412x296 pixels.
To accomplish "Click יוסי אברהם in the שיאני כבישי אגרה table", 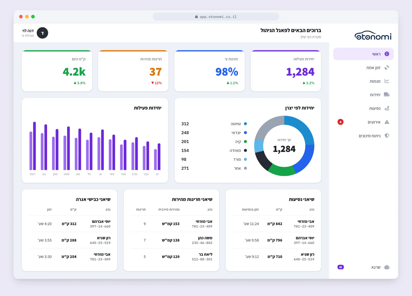I will point(101,221).
